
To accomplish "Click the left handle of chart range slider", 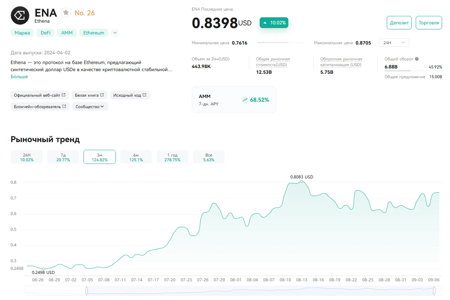I will click(x=87, y=290).
